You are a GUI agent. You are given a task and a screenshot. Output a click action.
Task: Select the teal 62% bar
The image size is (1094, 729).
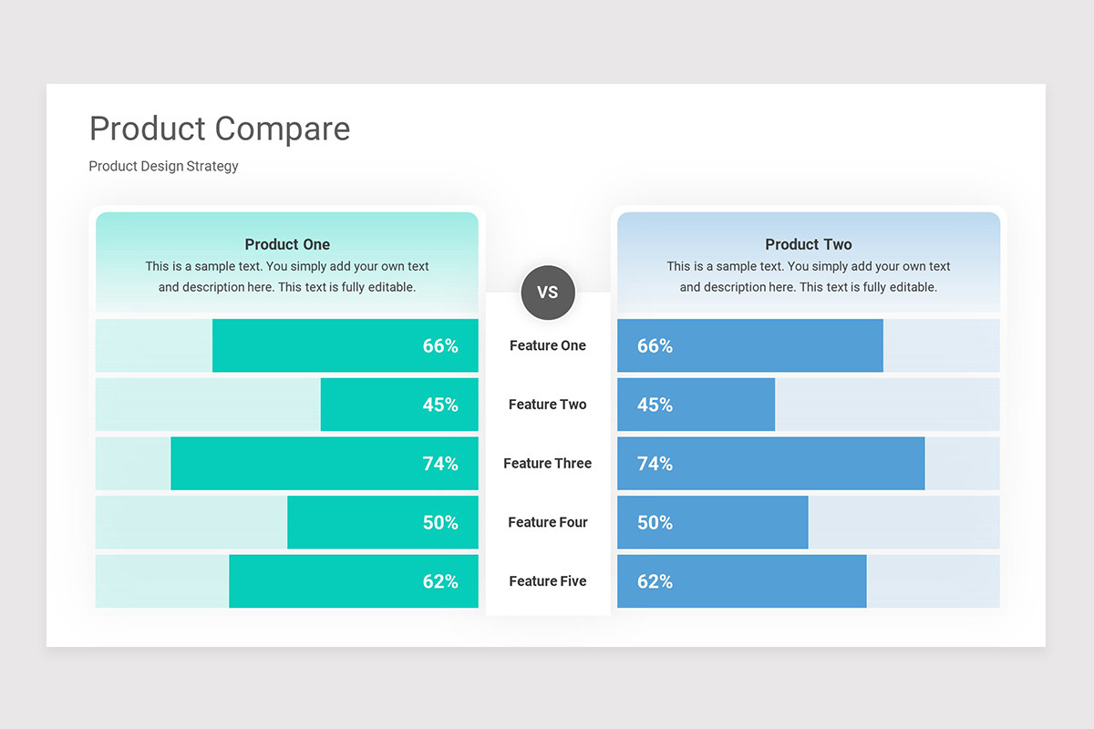coord(354,581)
